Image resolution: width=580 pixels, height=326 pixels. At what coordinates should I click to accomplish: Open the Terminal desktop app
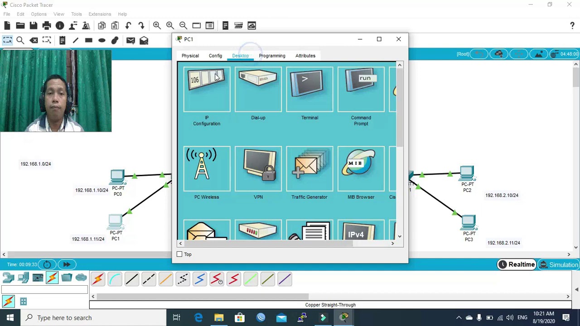pos(309,94)
